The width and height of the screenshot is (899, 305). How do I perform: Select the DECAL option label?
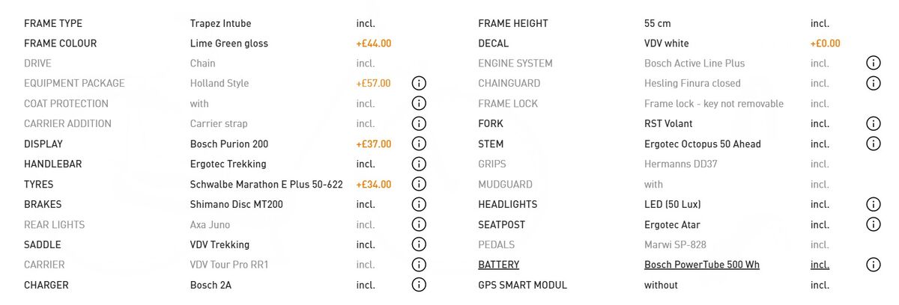(493, 43)
